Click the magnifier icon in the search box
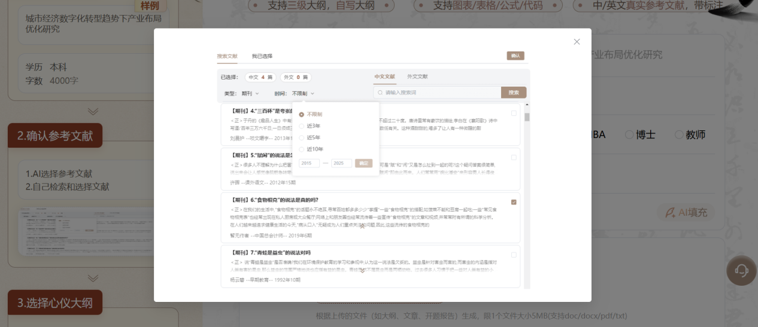 (x=379, y=93)
